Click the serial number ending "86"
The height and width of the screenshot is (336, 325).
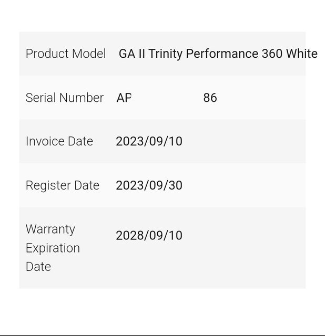pos(210,98)
